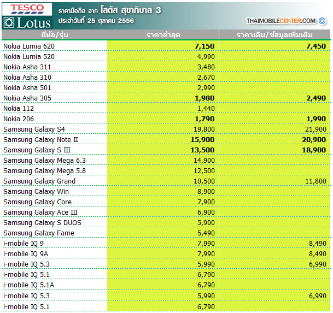The height and width of the screenshot is (313, 333).
Task: Click the ราคาเดิม/ข้อมูลเพิ่มเติม column header
Action: pos(274,35)
